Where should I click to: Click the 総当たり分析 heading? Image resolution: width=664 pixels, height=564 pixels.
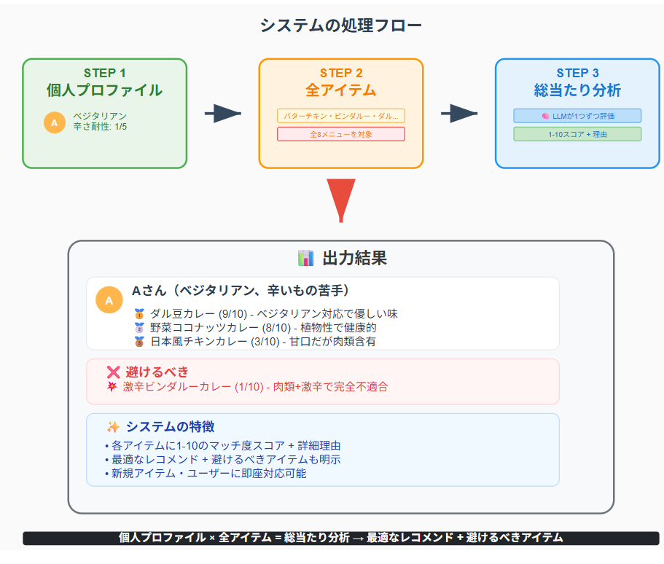click(x=577, y=90)
